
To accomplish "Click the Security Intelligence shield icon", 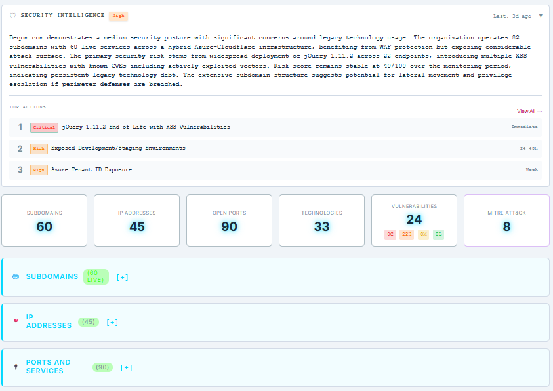I will (12, 15).
